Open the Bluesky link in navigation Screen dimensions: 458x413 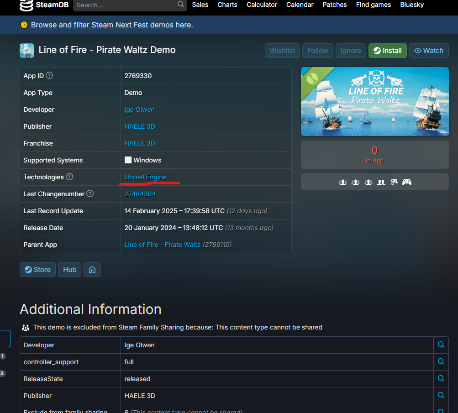coord(412,5)
